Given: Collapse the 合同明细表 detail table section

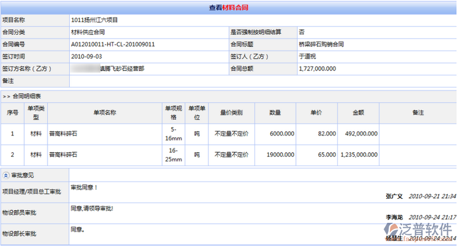Looking at the screenshot, I should pyautogui.click(x=6, y=96).
